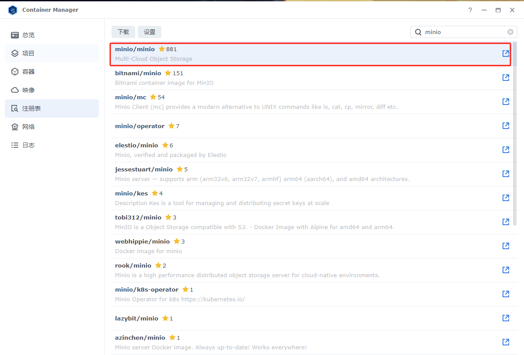Select the minio/kes image name
The image size is (524, 355).
131,193
